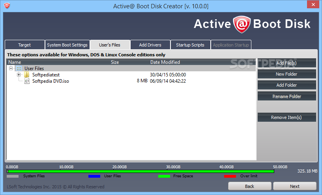Sort by Date Modified column header

coord(165,62)
